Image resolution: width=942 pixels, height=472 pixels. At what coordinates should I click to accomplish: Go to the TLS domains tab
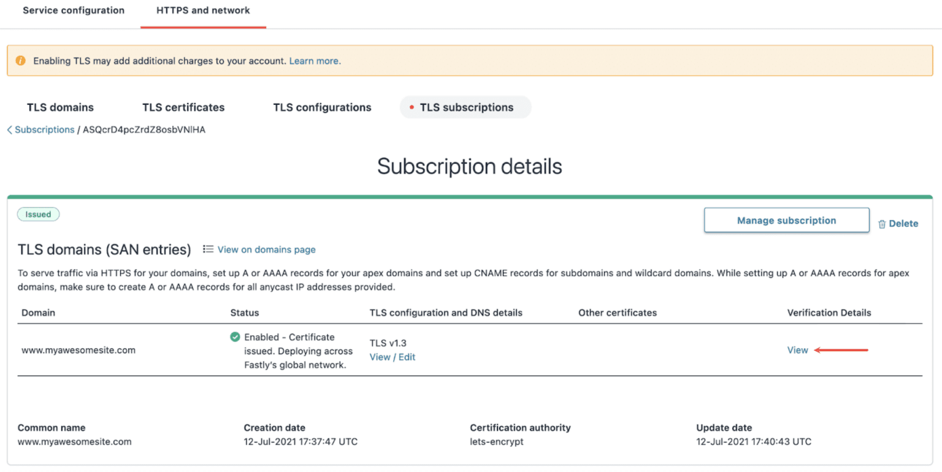point(60,107)
